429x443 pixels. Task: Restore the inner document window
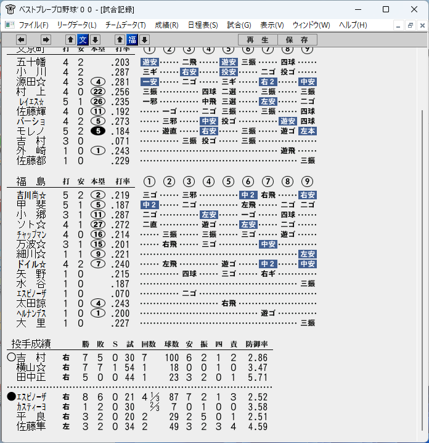click(x=411, y=25)
